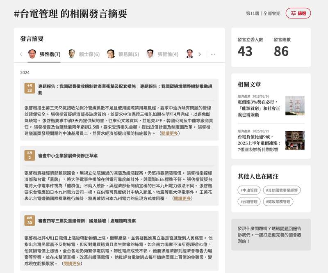Open the 五月 2 date badge entry
Image resolution: width=328 pixels, height=273 pixels.
coord(30,156)
